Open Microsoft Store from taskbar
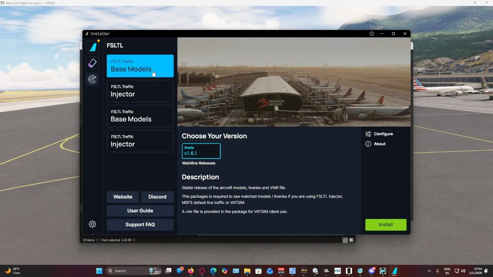The width and height of the screenshot is (493, 277). [258, 271]
